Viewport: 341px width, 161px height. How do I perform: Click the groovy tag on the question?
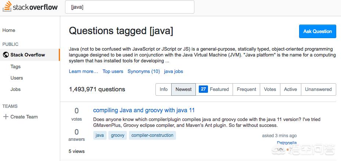point(118,135)
